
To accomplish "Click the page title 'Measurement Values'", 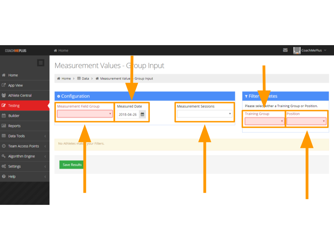I will tap(88, 66).
